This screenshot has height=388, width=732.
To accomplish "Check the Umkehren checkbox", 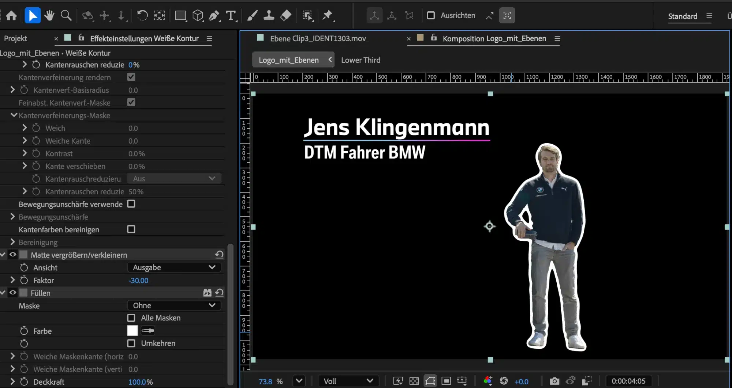I will [131, 343].
